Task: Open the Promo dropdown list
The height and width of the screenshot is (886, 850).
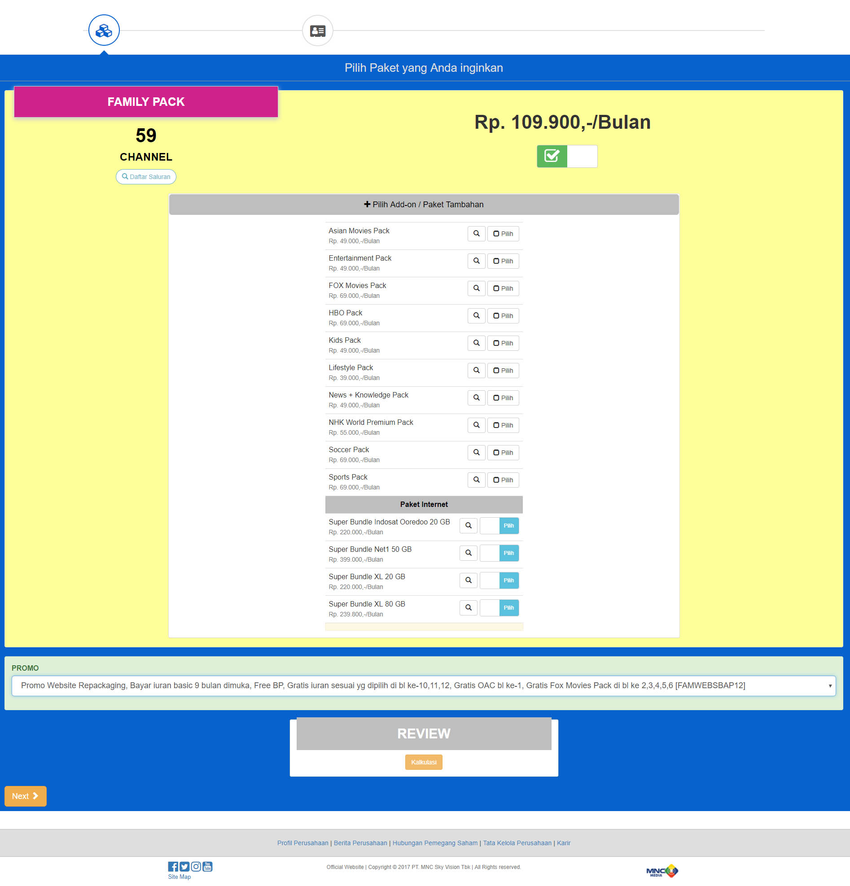Action: 423,686
